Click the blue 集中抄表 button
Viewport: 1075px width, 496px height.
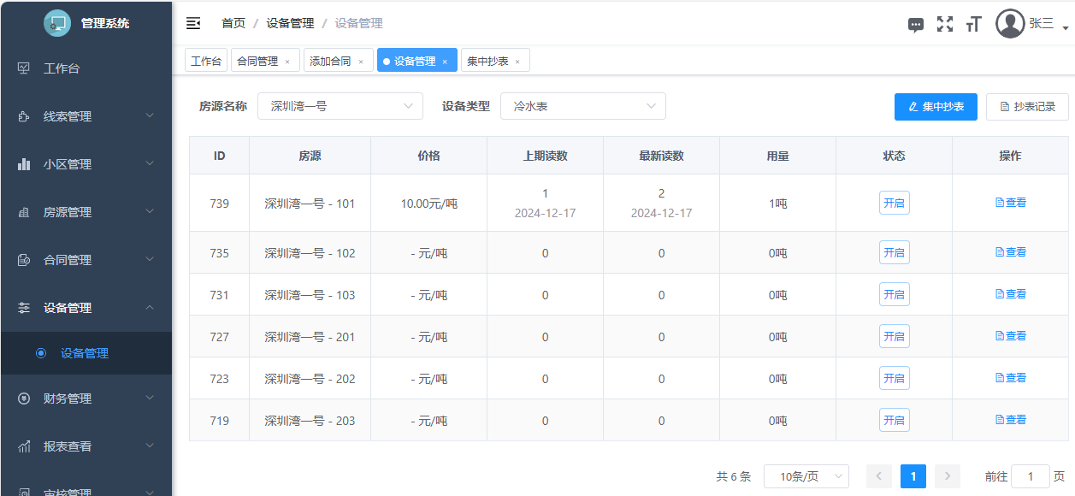point(936,107)
